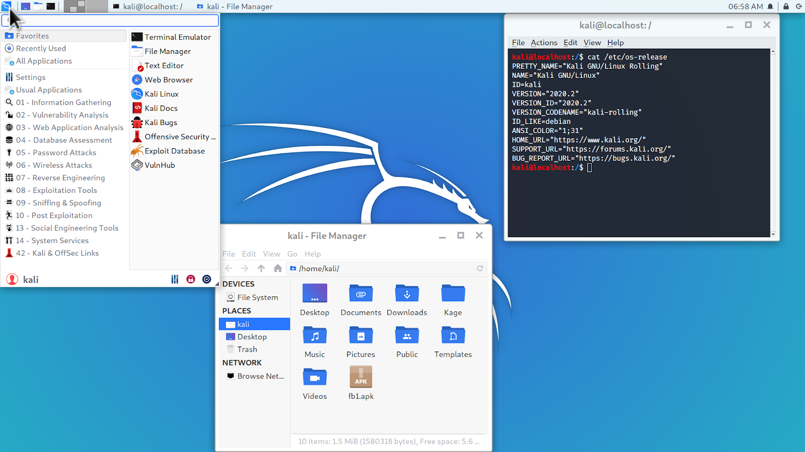
Task: Open the Terminal Actions menu
Action: pyautogui.click(x=544, y=43)
